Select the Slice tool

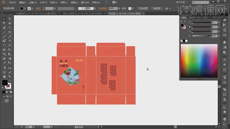click(x=10, y=72)
